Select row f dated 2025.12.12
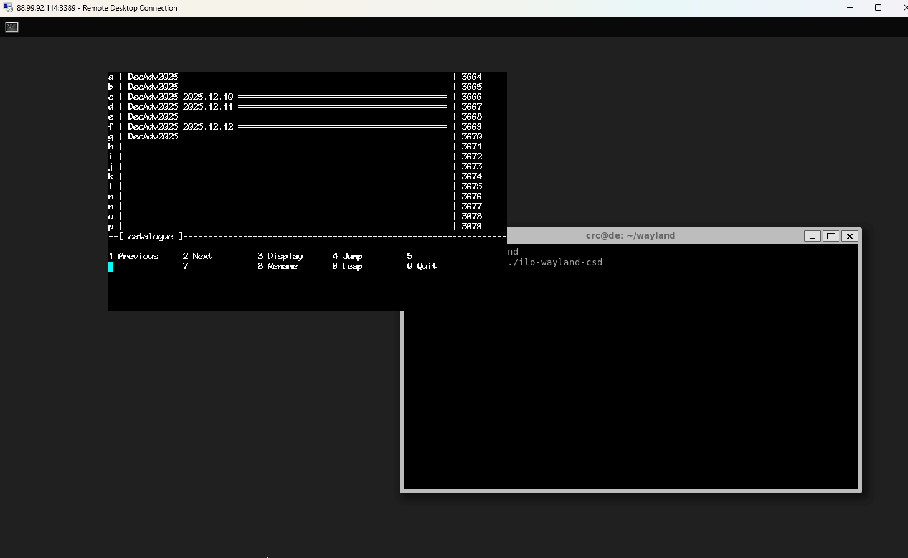908x558 pixels. pos(181,127)
